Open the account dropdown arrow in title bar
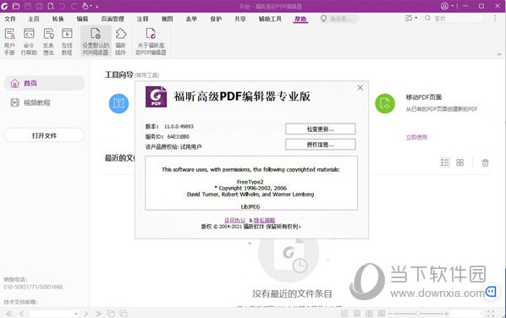Image resolution: width=506 pixels, height=318 pixels. point(453,6)
